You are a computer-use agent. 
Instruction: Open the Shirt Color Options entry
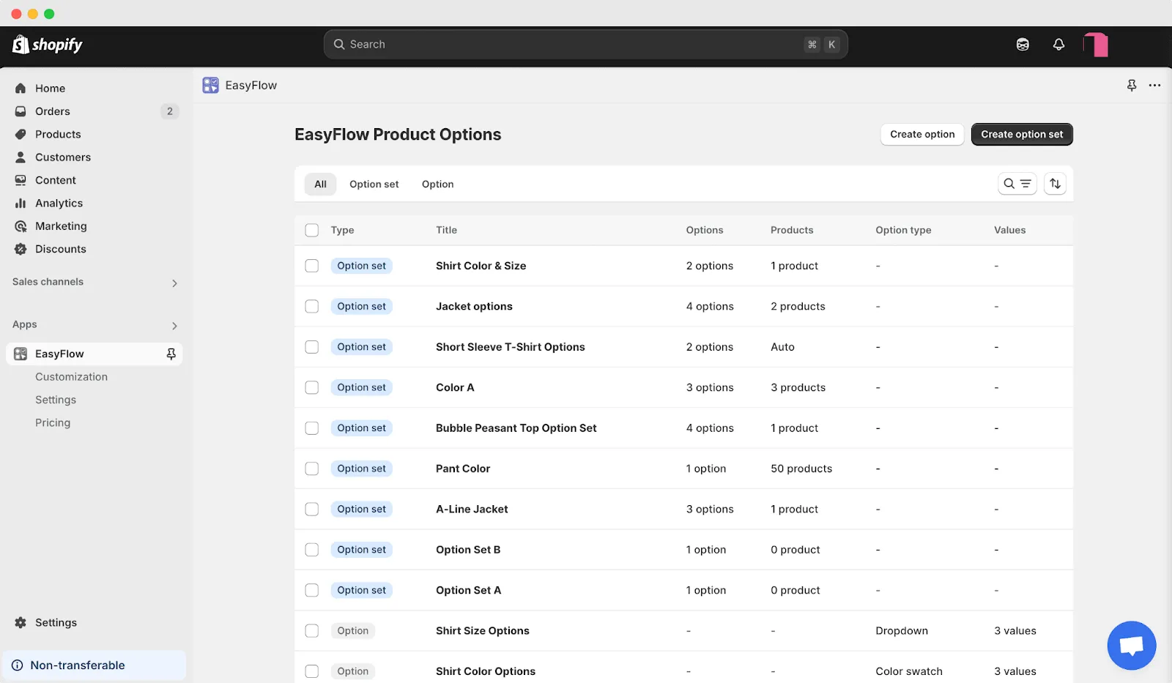pyautogui.click(x=485, y=671)
